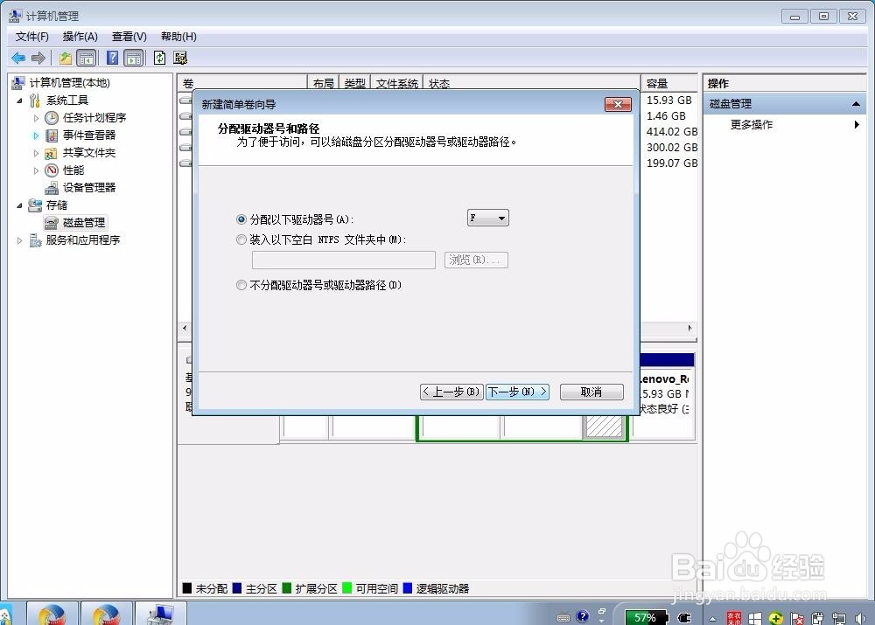This screenshot has height=625, width=875.
Task: Click the 类型 column header
Action: click(x=355, y=83)
